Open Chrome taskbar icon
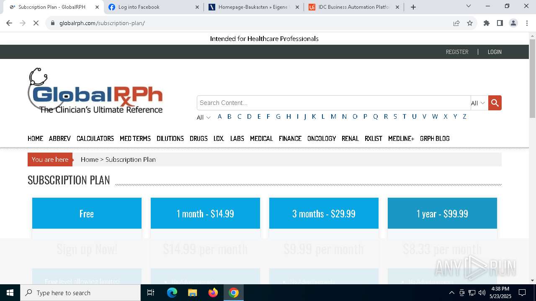This screenshot has width=536, height=301. coord(234,293)
